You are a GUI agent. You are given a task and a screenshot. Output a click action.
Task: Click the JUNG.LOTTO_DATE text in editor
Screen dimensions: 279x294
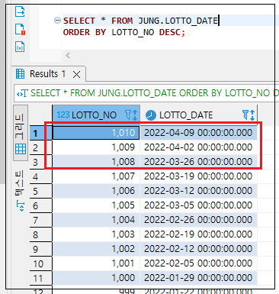pyautogui.click(x=178, y=21)
